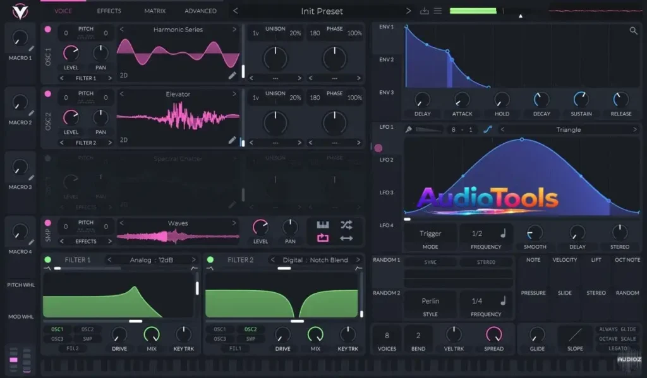
Task: Click the paintbrush icon in the LFO 1 panel
Action: (409, 129)
